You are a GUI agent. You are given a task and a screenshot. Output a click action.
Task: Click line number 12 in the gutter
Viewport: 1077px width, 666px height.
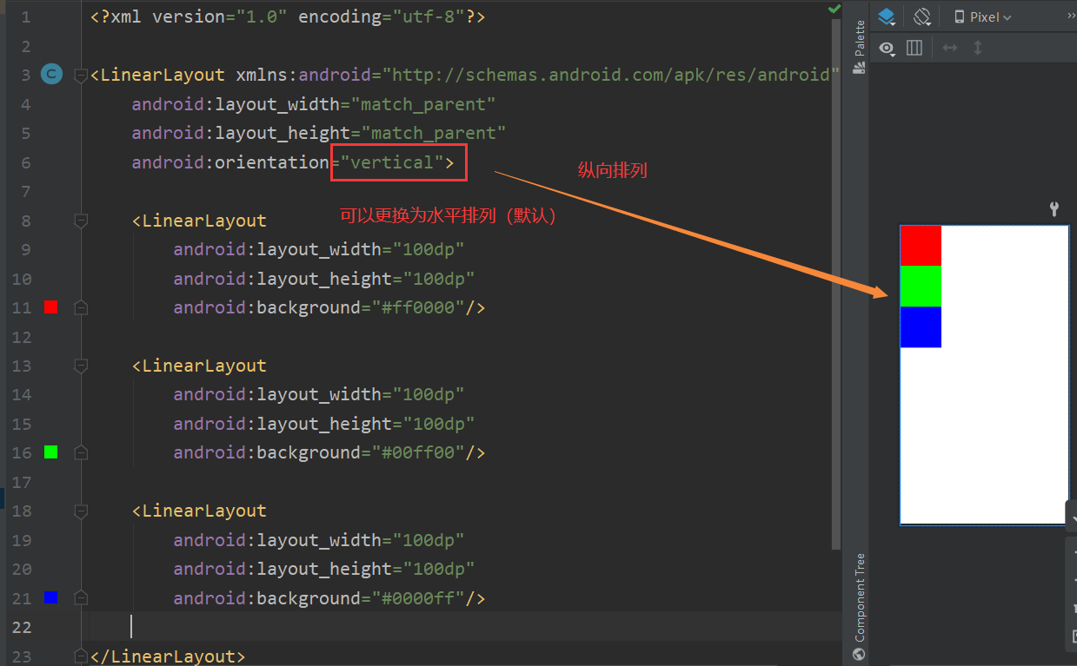click(22, 336)
